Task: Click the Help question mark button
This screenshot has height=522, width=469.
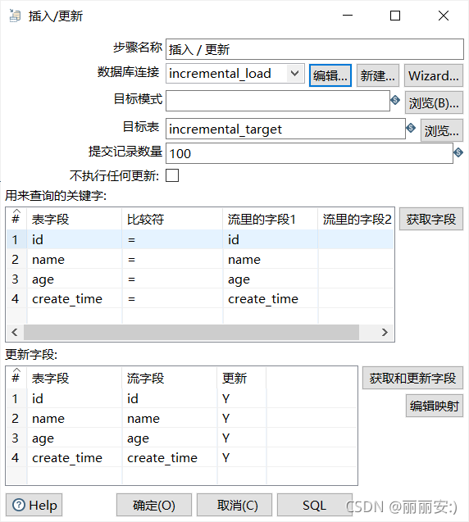Action: [34, 505]
